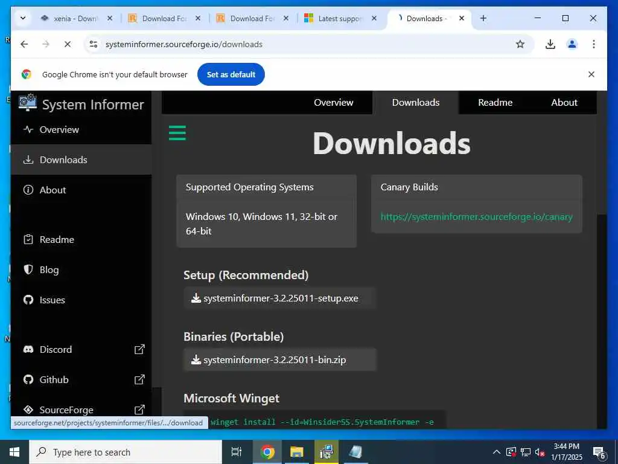Open the hamburger menu icon beside Downloads heading
Image resolution: width=618 pixels, height=464 pixels.
pyautogui.click(x=177, y=132)
